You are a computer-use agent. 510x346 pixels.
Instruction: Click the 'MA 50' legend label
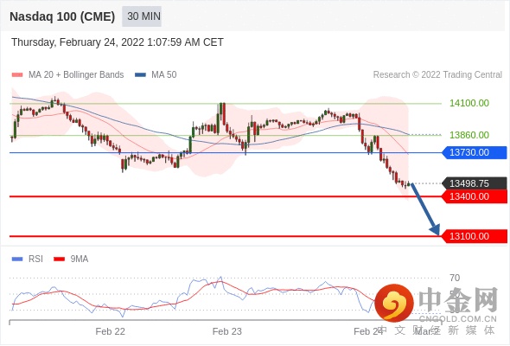point(164,75)
